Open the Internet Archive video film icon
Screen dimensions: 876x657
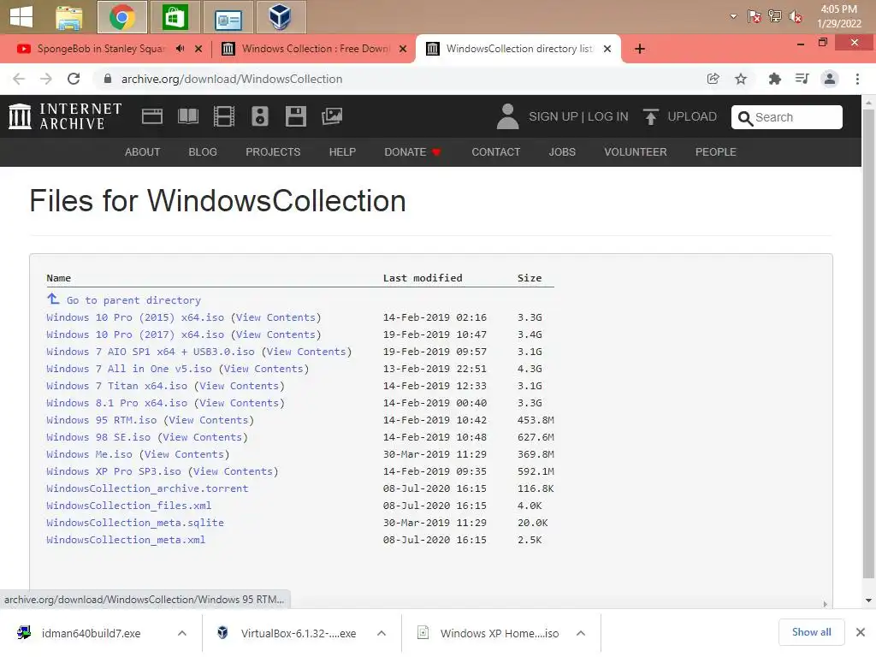pyautogui.click(x=224, y=116)
